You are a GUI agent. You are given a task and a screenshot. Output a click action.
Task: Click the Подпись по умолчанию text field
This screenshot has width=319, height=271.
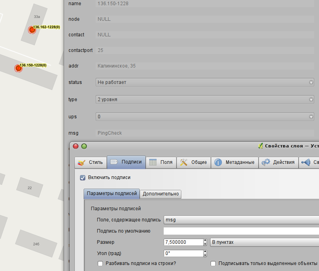coord(241,231)
